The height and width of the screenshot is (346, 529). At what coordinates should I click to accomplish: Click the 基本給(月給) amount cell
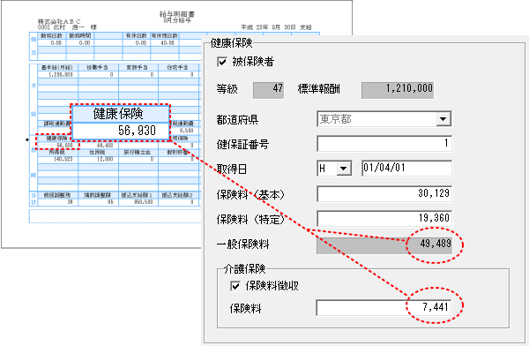57,75
